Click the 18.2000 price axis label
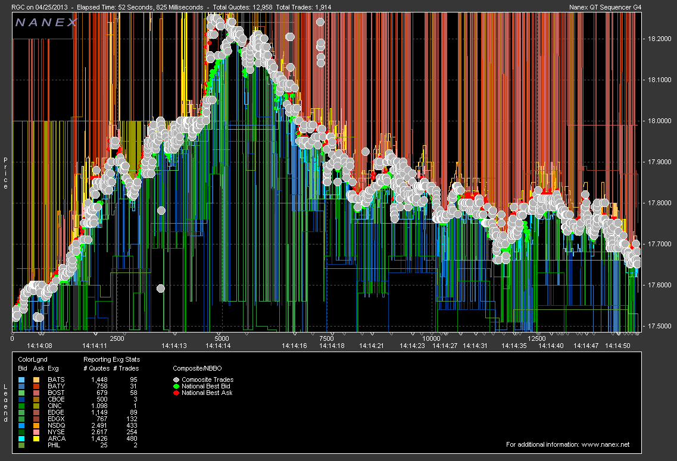The width and height of the screenshot is (677, 461). [659, 39]
